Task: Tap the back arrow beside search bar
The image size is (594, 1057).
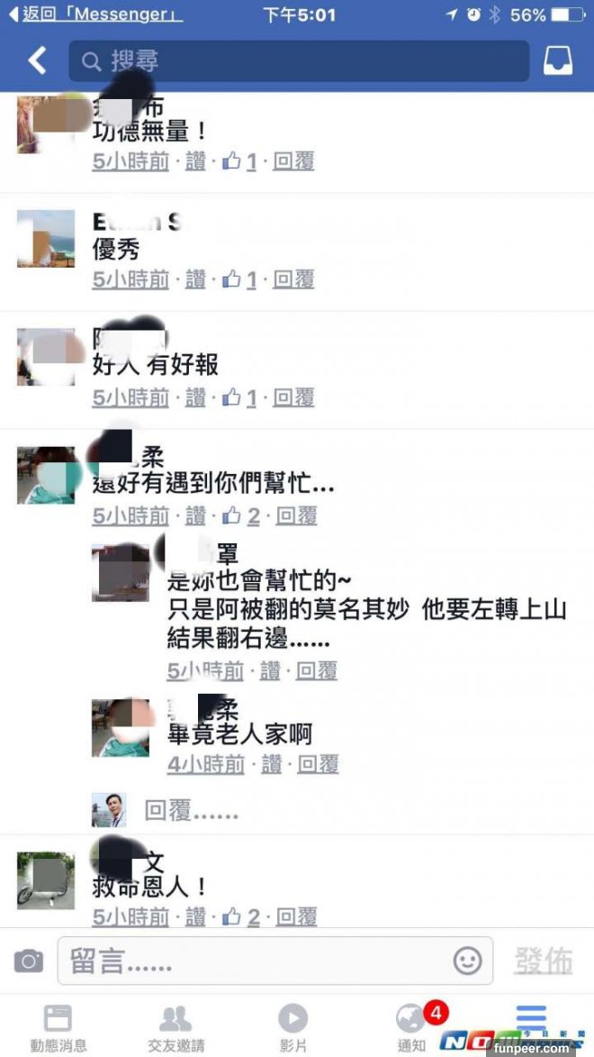Action: (x=36, y=61)
